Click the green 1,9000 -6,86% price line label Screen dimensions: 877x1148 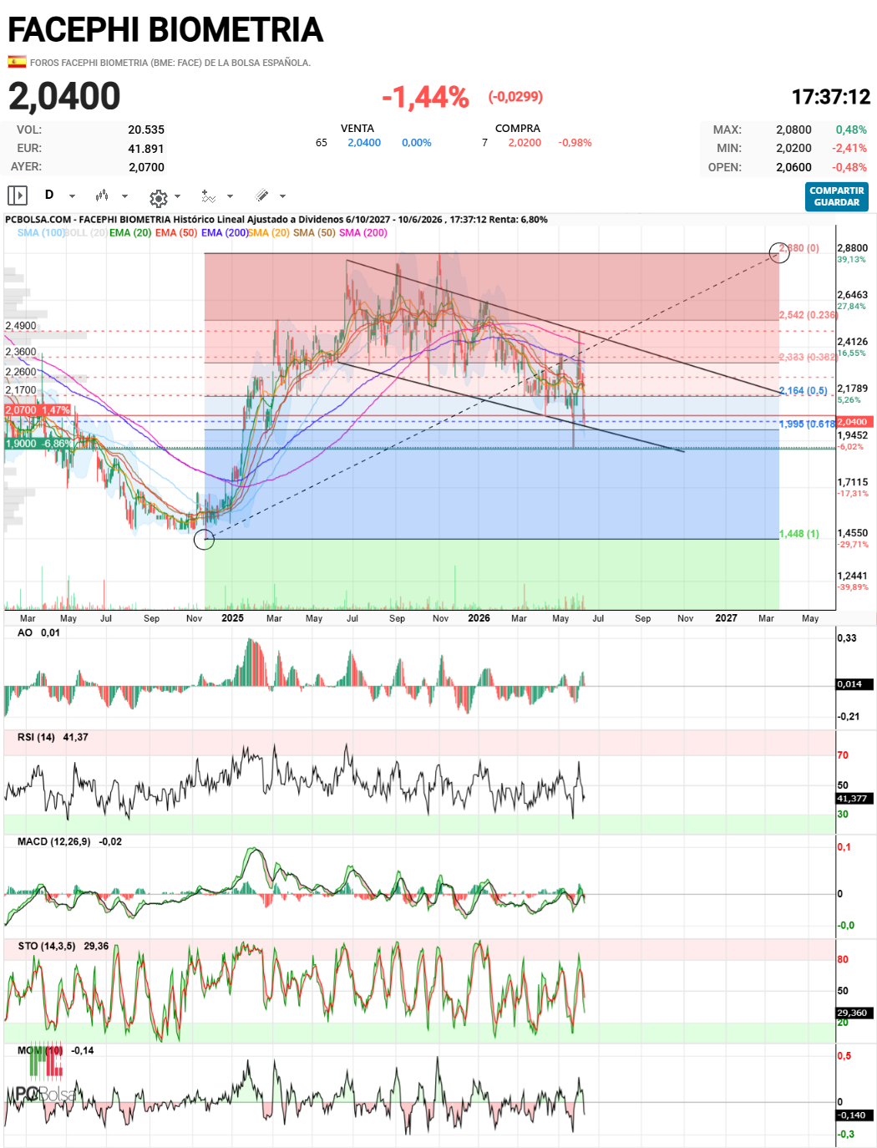(38, 444)
